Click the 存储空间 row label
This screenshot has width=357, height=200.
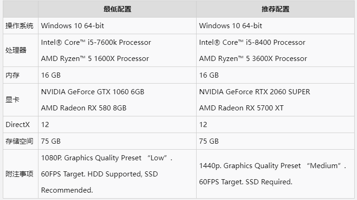(x=19, y=141)
